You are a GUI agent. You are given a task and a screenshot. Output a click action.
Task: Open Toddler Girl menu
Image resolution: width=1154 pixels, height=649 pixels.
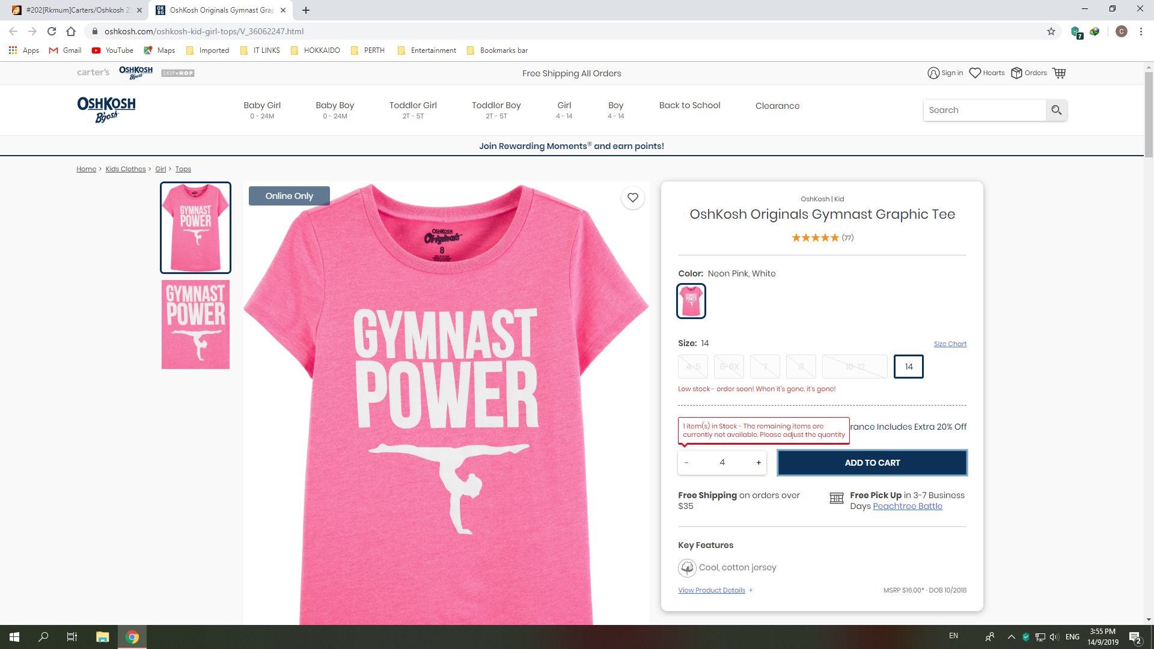pos(413,109)
